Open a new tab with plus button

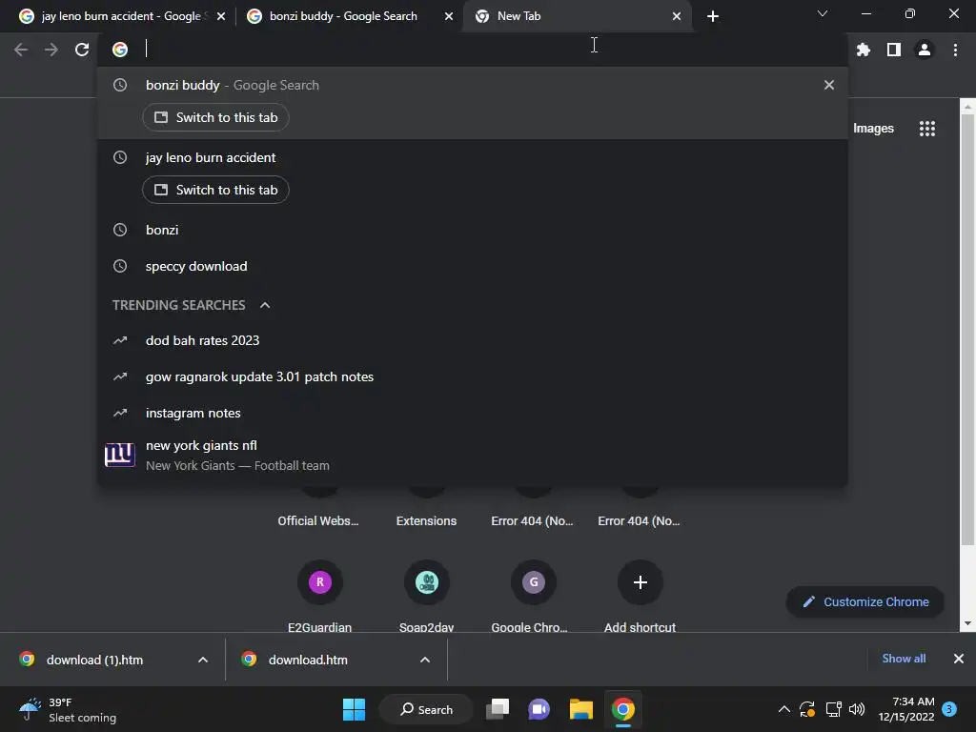(x=713, y=16)
